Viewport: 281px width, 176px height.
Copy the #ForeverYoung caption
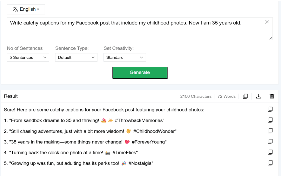coord(270,141)
